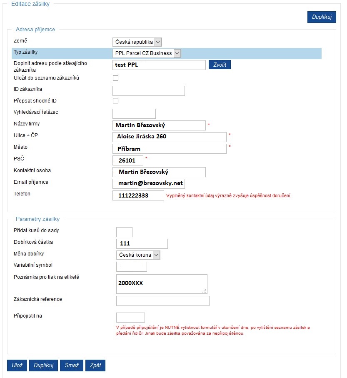This screenshot has width=347, height=378.
Task: Tick the Uložit do seznamu zákazníků checkbox
Action: [x=116, y=78]
